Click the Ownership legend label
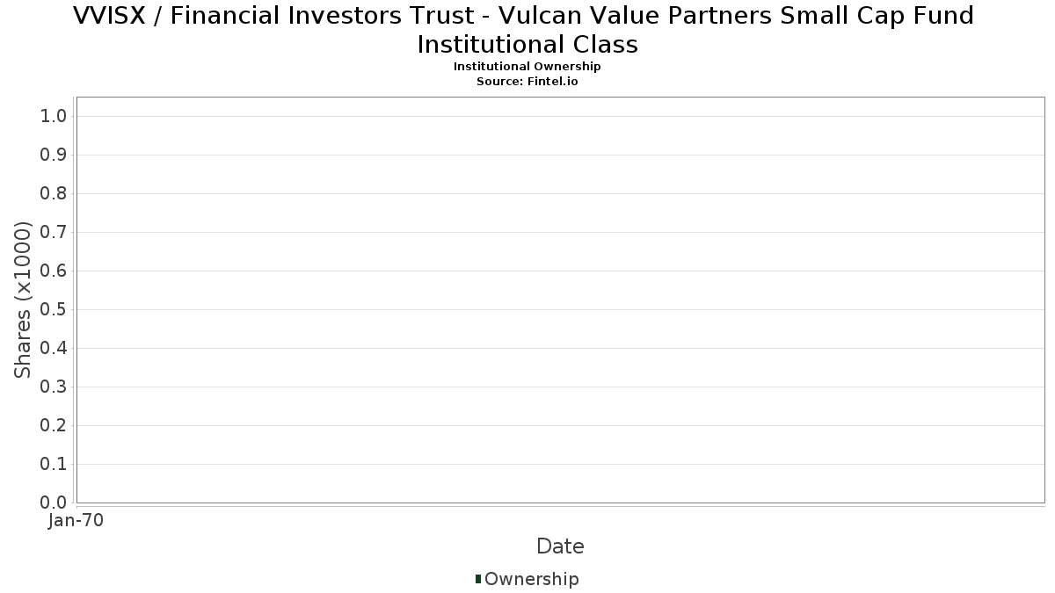This screenshot has height=593, width=1055. [x=531, y=579]
